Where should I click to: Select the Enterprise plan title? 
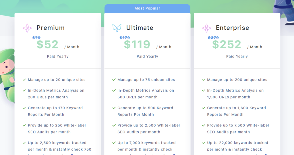[232, 28]
